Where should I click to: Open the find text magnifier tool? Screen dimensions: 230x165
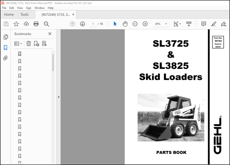pos(46,24)
